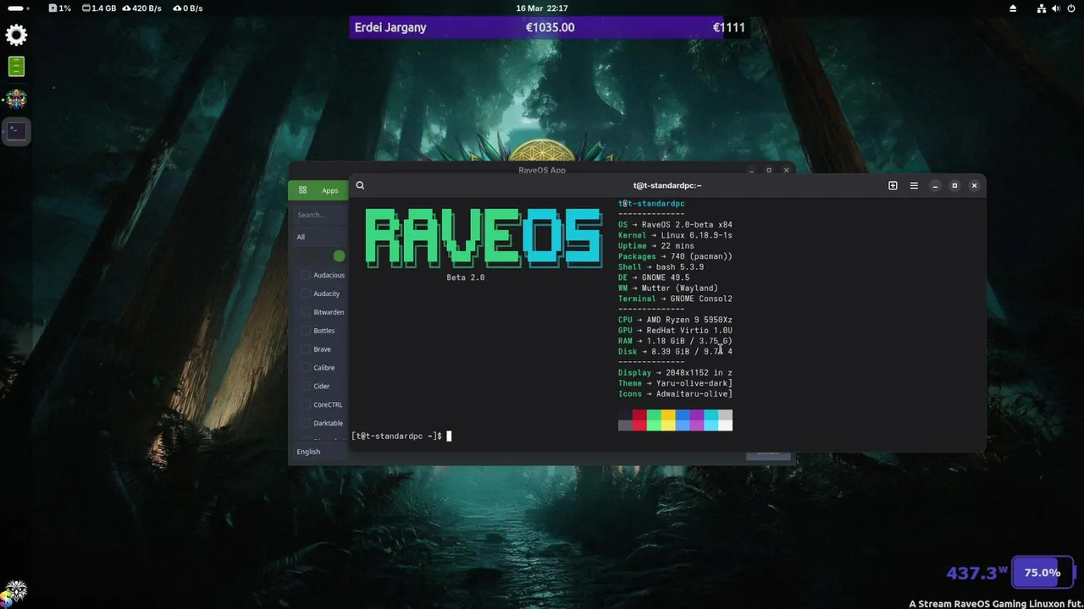
Task: Click the terminal command prompt line
Action: 401,436
